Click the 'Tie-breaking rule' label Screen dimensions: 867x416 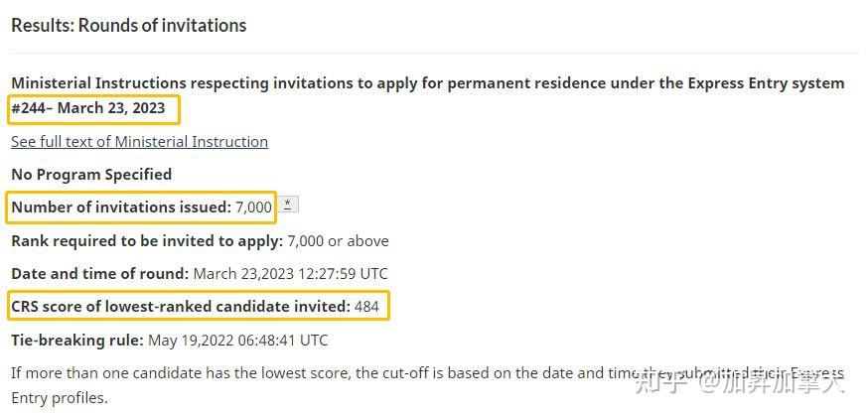[x=77, y=340]
